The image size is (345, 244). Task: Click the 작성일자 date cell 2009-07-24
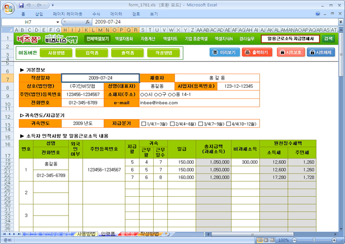(100, 78)
